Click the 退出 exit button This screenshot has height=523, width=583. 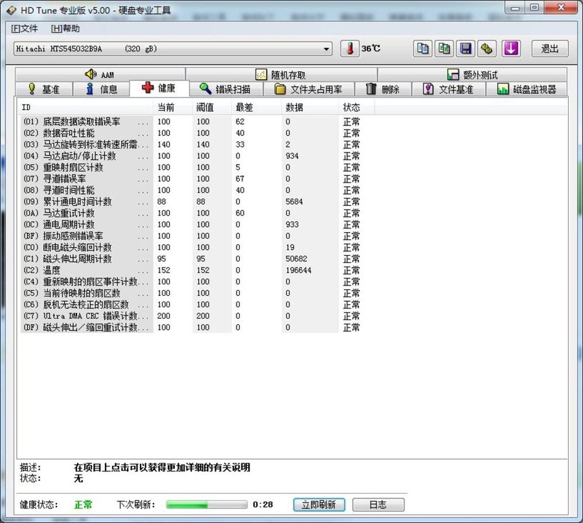click(549, 48)
